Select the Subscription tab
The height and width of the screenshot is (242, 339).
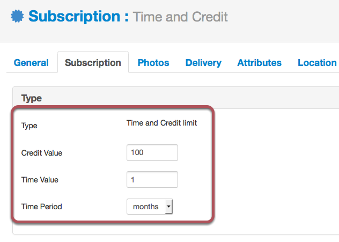pos(93,63)
